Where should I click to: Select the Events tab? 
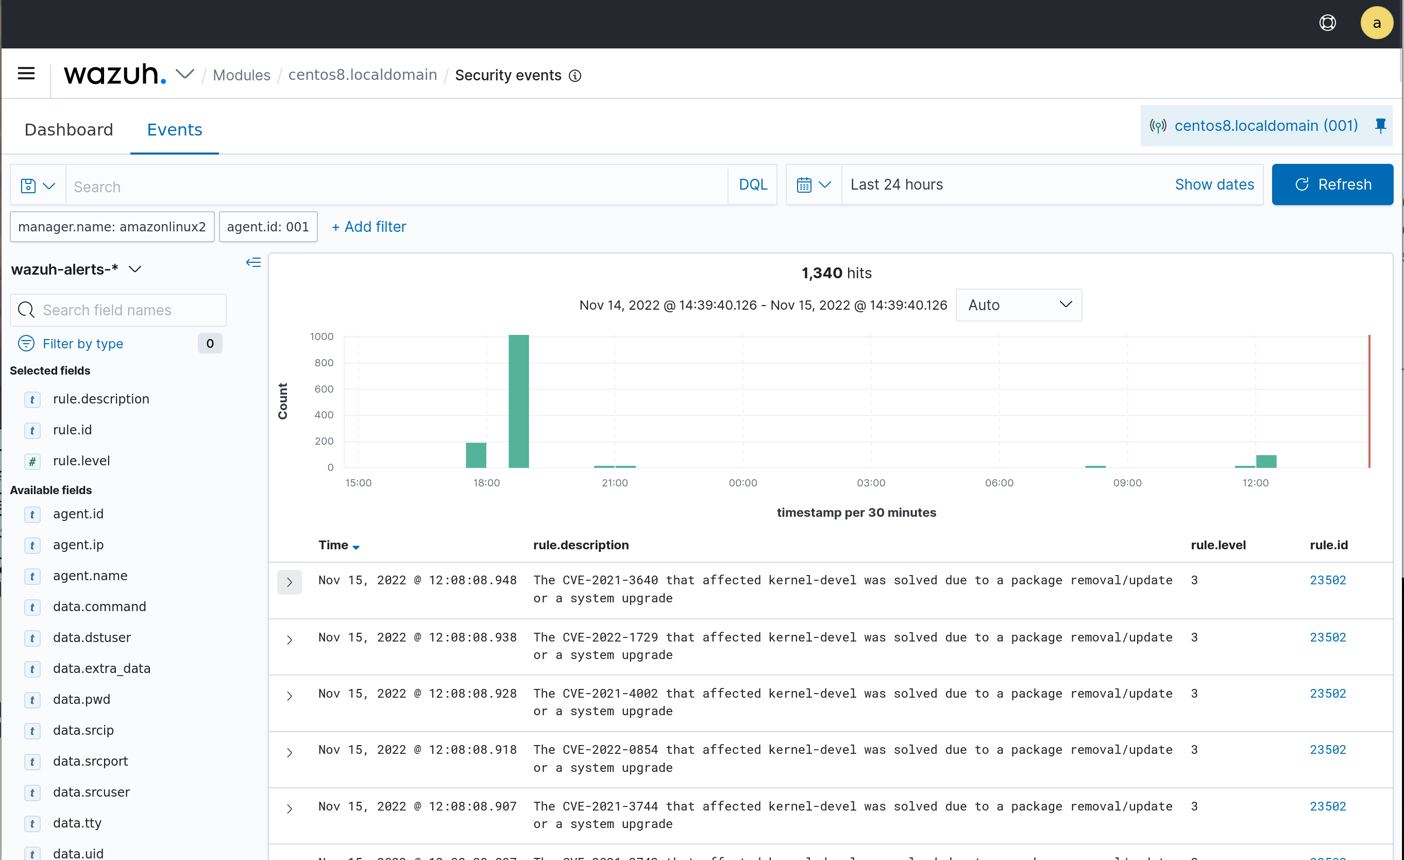point(174,130)
